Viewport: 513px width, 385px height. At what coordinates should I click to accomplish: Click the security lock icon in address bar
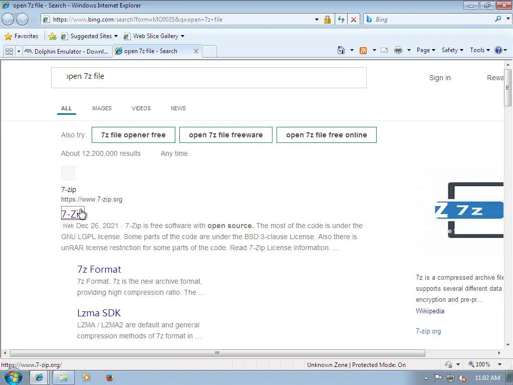[327, 20]
